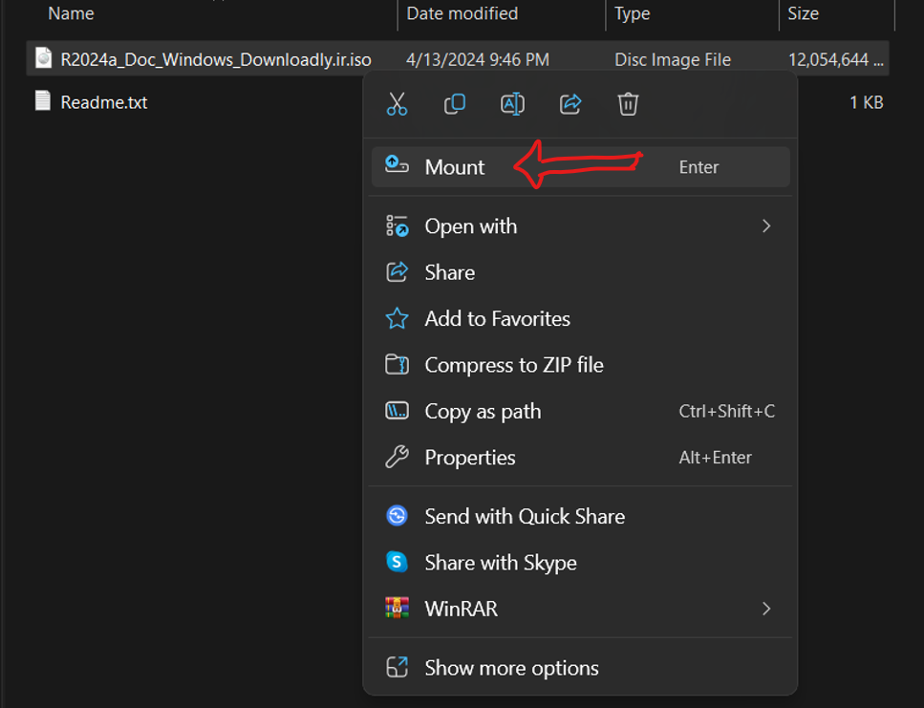924x708 pixels.
Task: Sort by the Date modified column header
Action: 462,13
